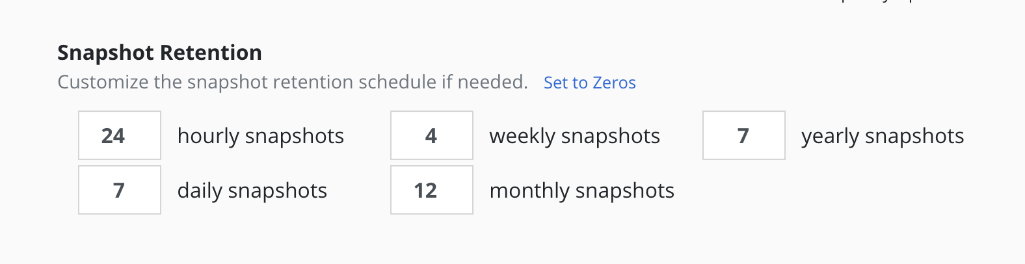Click the 'yearly snapshots' label text
Image resolution: width=1025 pixels, height=264 pixels.
coord(883,136)
